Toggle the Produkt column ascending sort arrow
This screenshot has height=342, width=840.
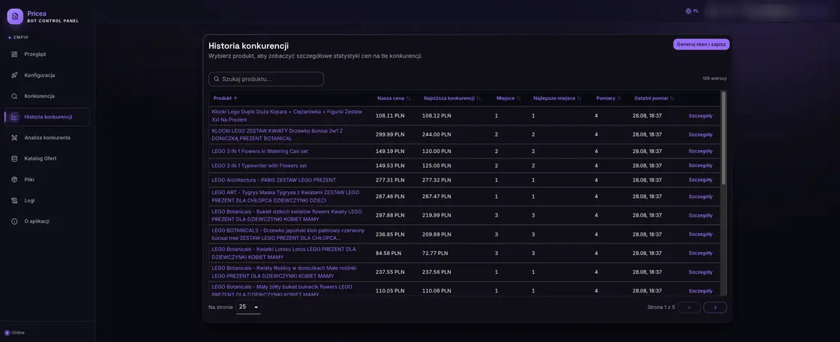235,99
